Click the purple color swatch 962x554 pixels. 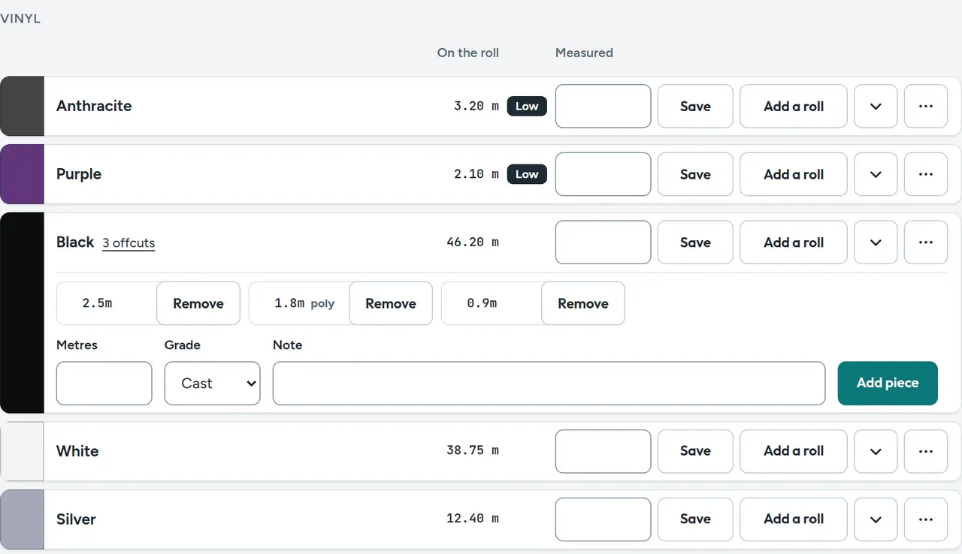22,174
